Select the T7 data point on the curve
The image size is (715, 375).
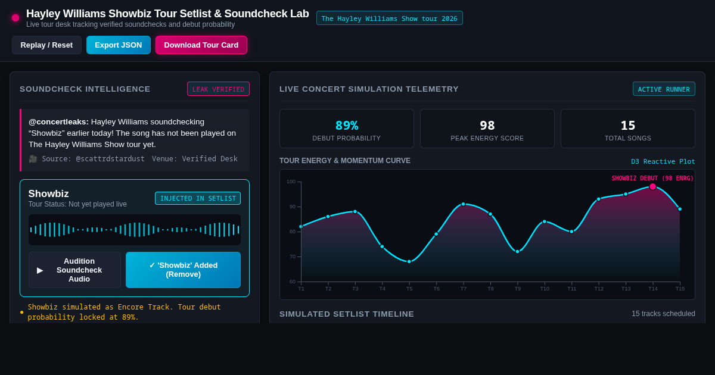464,204
